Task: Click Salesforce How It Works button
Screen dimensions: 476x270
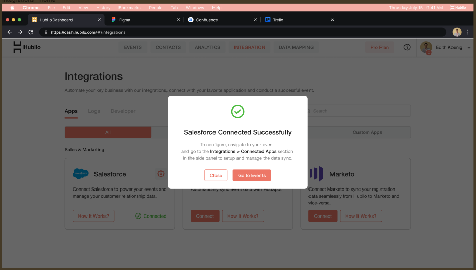Action: [93, 216]
